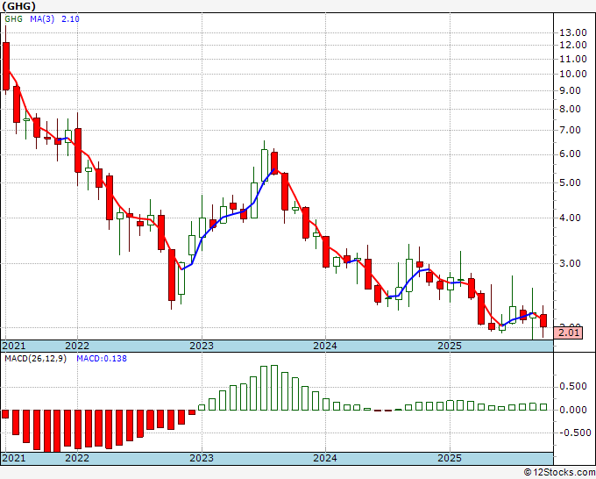Click the 12.00 price axis label
Image resolution: width=596 pixels, height=479 pixels.
point(573,45)
